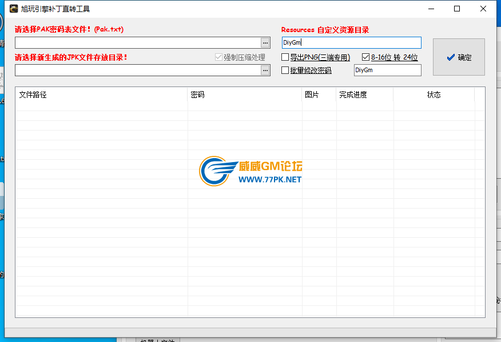Focus the Resources custom directory text field
501x342 pixels.
pos(351,43)
